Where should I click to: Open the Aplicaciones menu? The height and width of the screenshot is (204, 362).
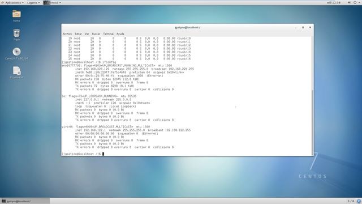[14, 2]
